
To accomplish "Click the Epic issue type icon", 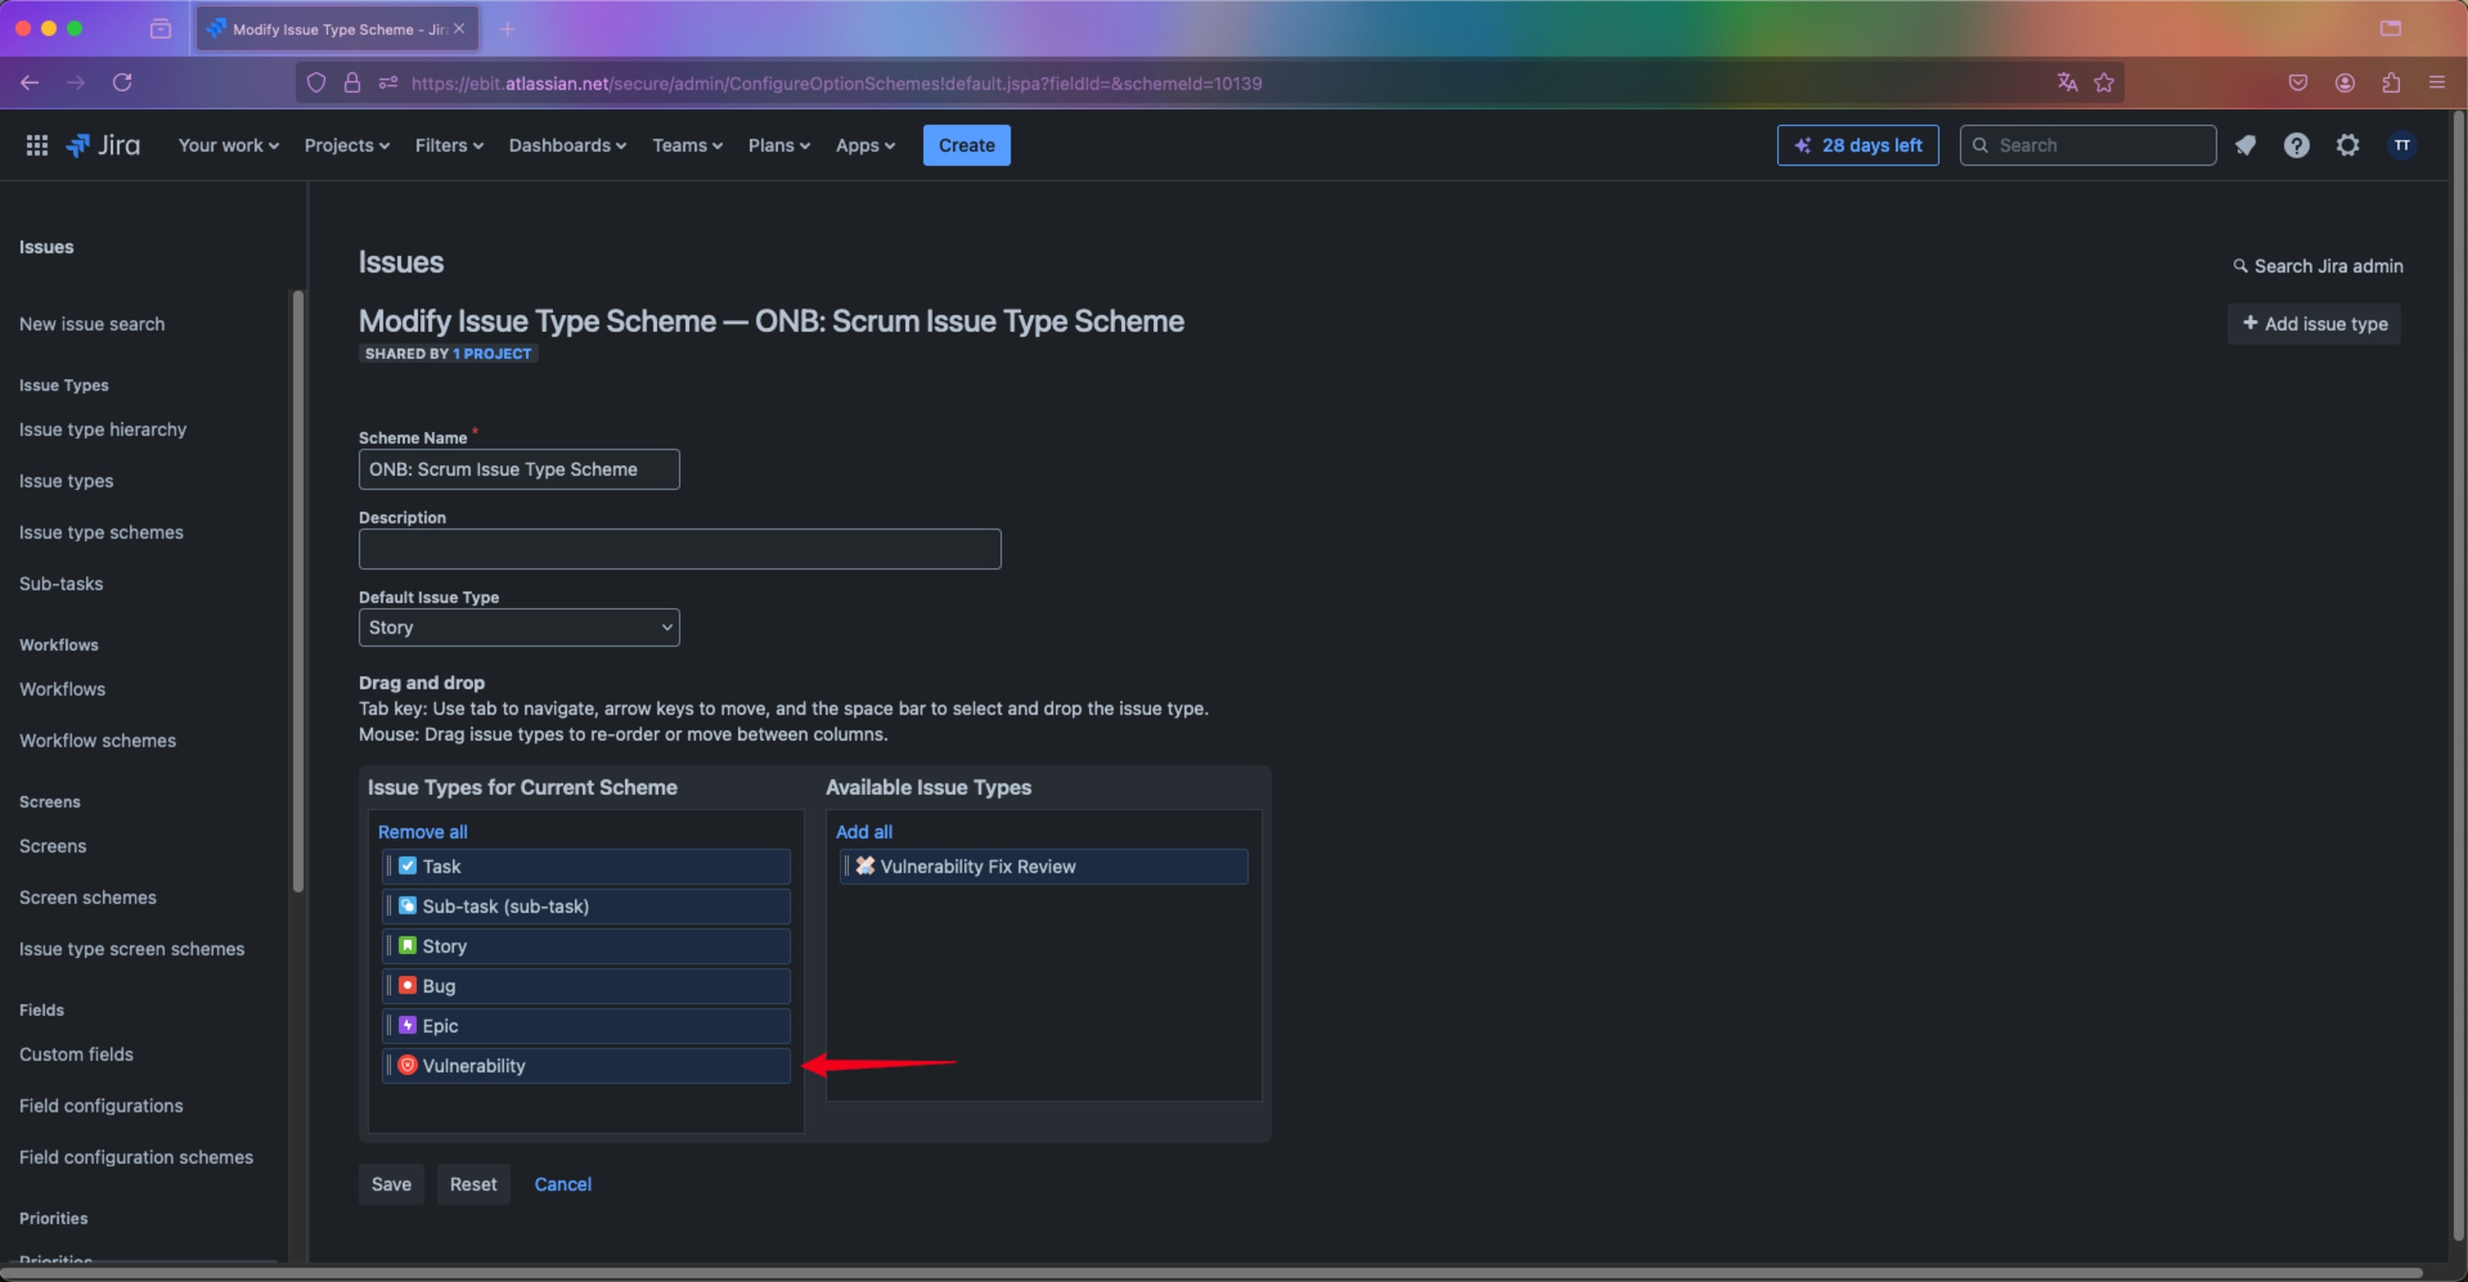I will [x=407, y=1025].
